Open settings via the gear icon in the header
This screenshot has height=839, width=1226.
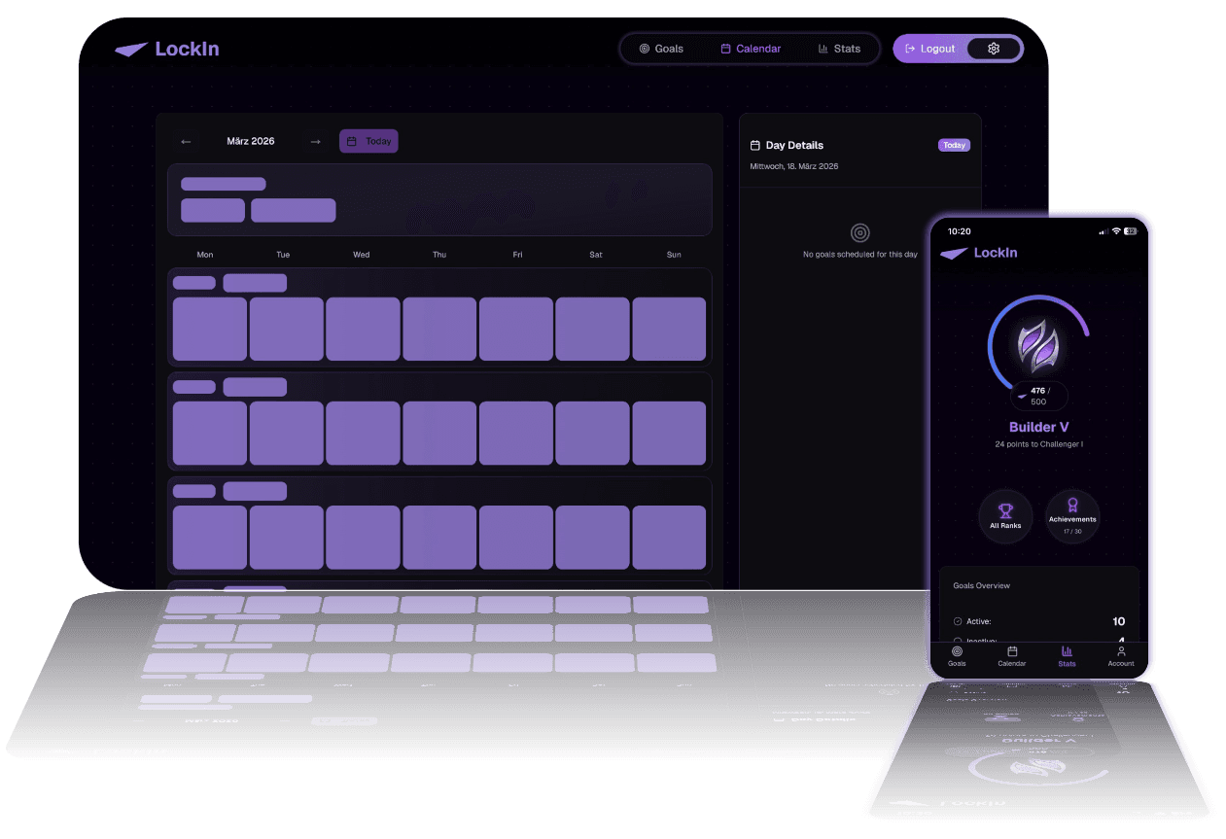pos(994,49)
